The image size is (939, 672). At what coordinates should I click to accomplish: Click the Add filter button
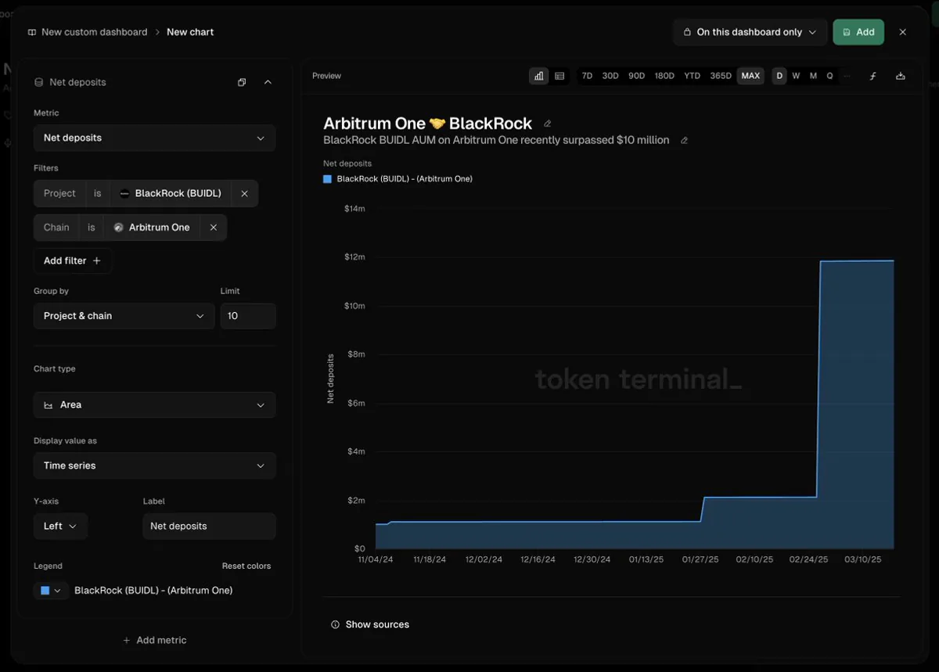(x=72, y=261)
